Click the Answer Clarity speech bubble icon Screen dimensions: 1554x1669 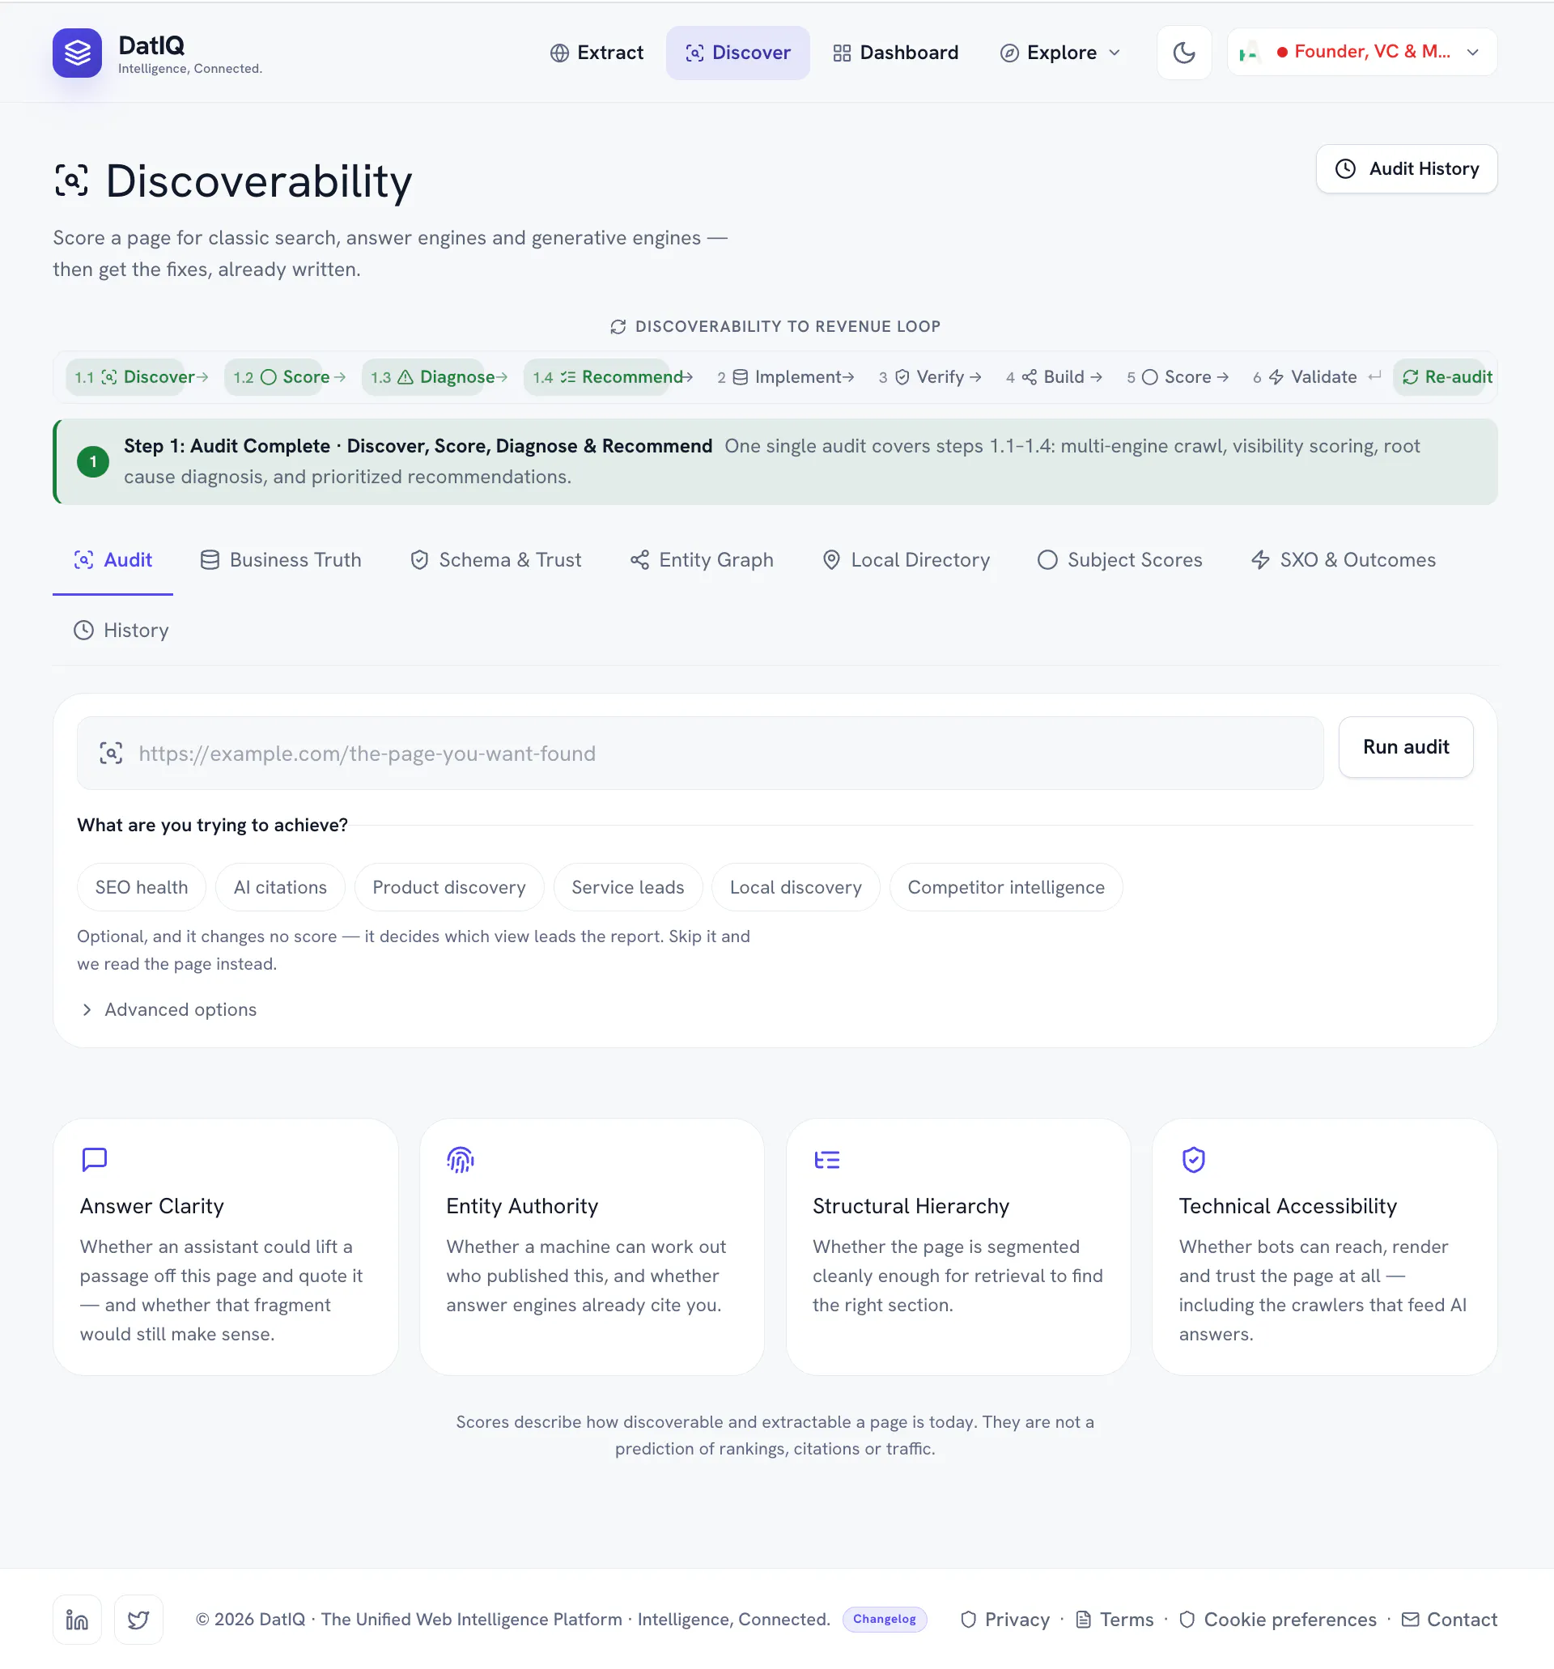click(x=94, y=1159)
